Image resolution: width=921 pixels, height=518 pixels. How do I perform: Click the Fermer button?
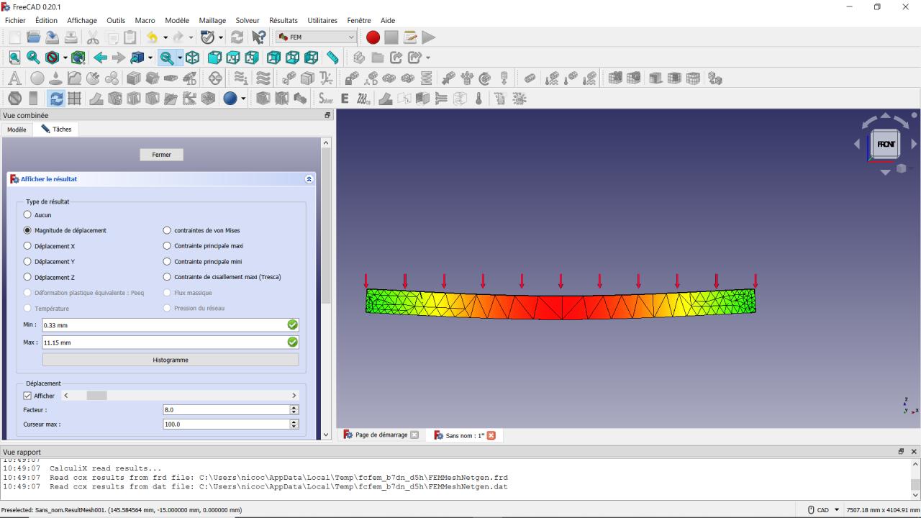pos(162,155)
